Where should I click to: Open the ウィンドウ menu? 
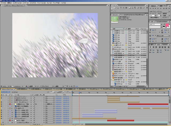pyautogui.click(x=56, y=3)
